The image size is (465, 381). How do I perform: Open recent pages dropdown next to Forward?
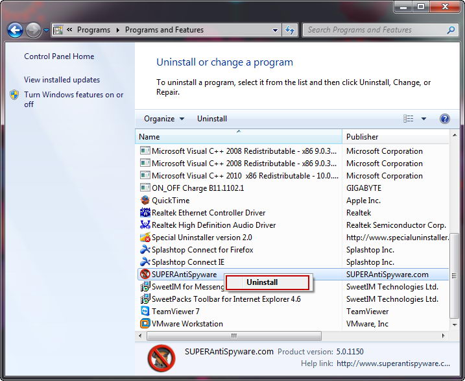coord(46,31)
